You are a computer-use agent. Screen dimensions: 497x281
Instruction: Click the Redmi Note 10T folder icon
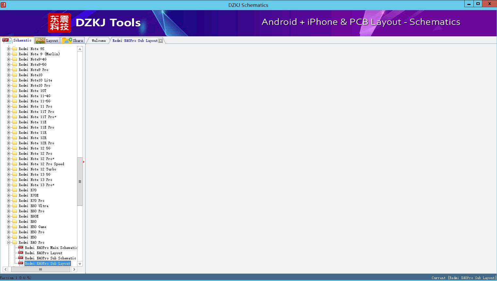tap(15, 91)
